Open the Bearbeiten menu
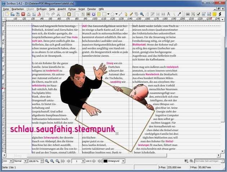The height and width of the screenshot is (172, 227). click(x=18, y=9)
